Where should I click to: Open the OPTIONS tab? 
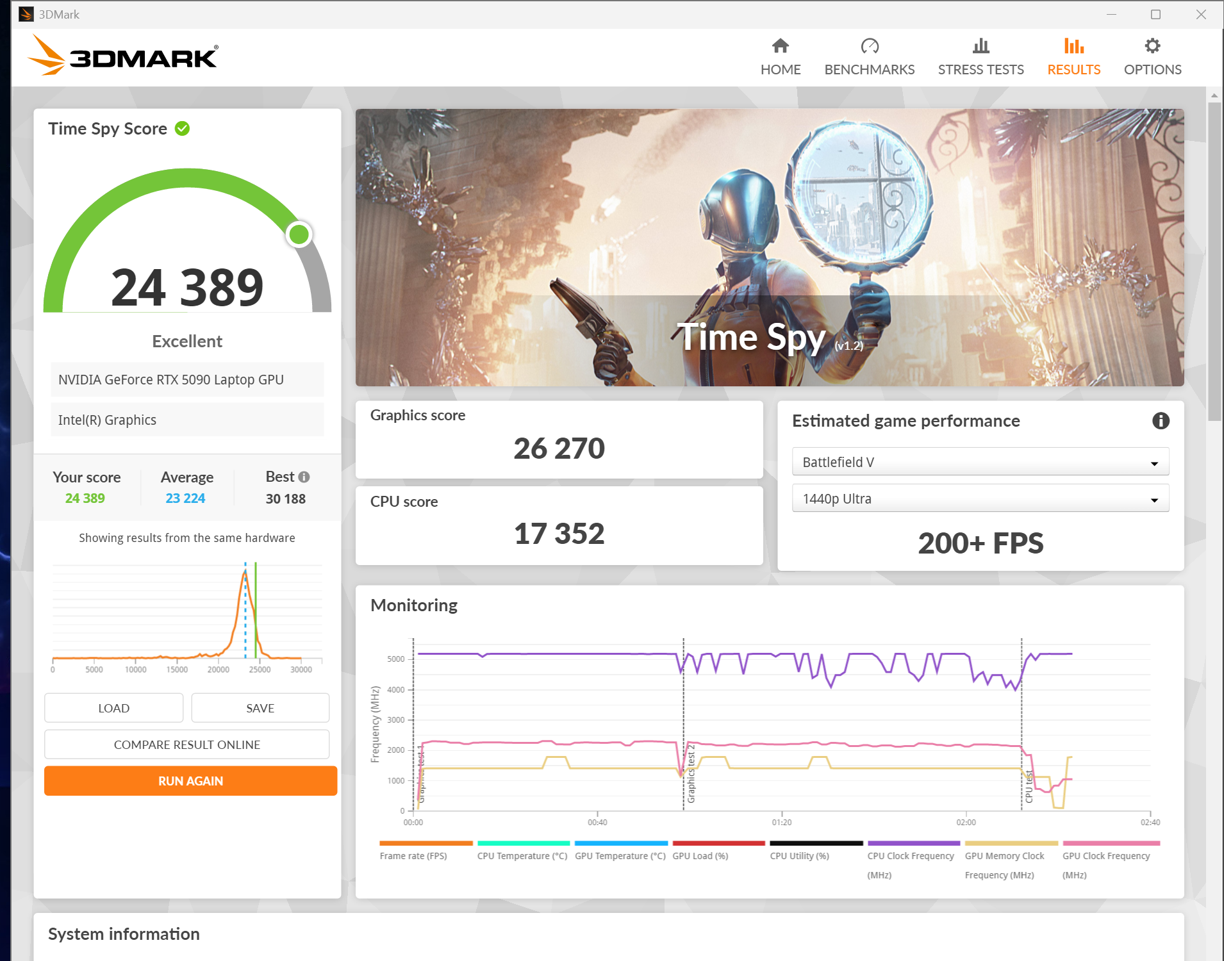click(x=1152, y=57)
